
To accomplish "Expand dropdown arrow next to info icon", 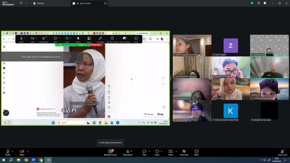I will tap(26, 3).
